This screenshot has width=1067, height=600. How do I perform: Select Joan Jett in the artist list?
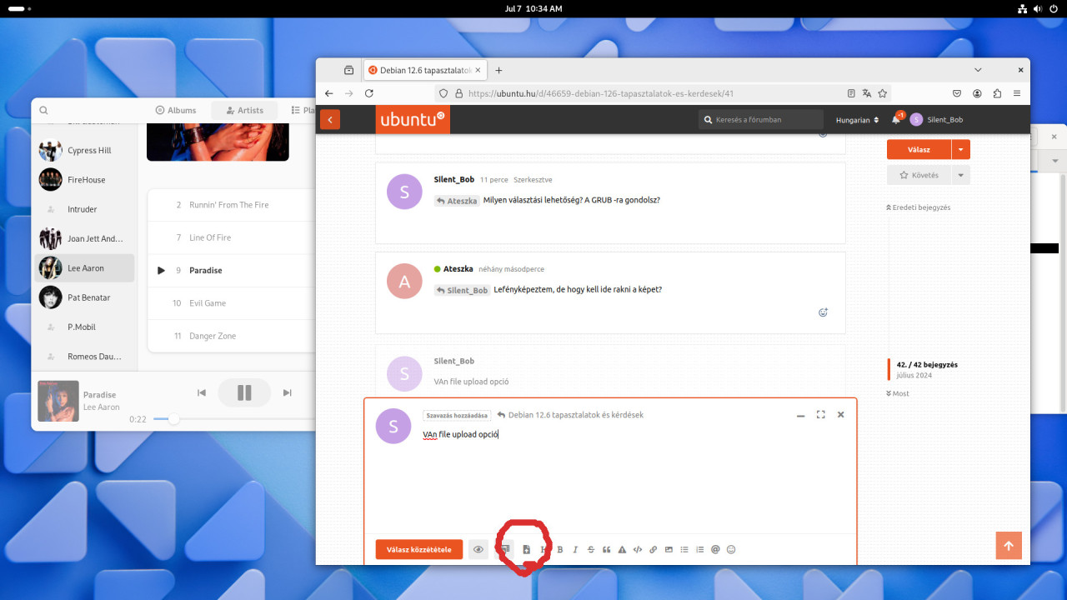click(x=84, y=238)
